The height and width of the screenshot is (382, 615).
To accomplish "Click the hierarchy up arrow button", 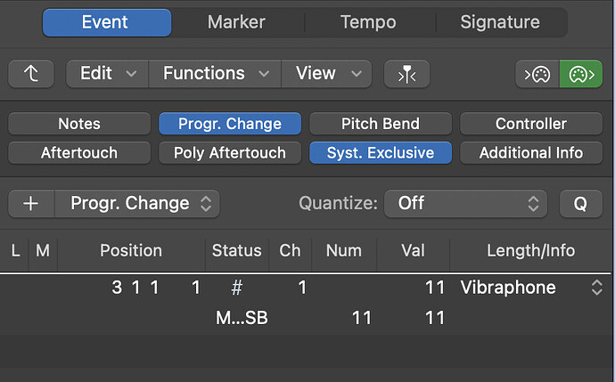I will (x=31, y=74).
